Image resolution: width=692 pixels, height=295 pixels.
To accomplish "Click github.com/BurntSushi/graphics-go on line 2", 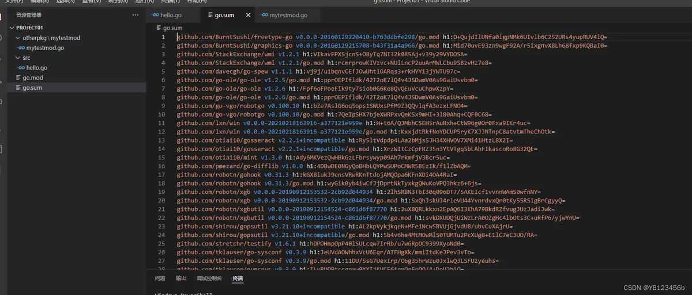I will tap(235, 45).
